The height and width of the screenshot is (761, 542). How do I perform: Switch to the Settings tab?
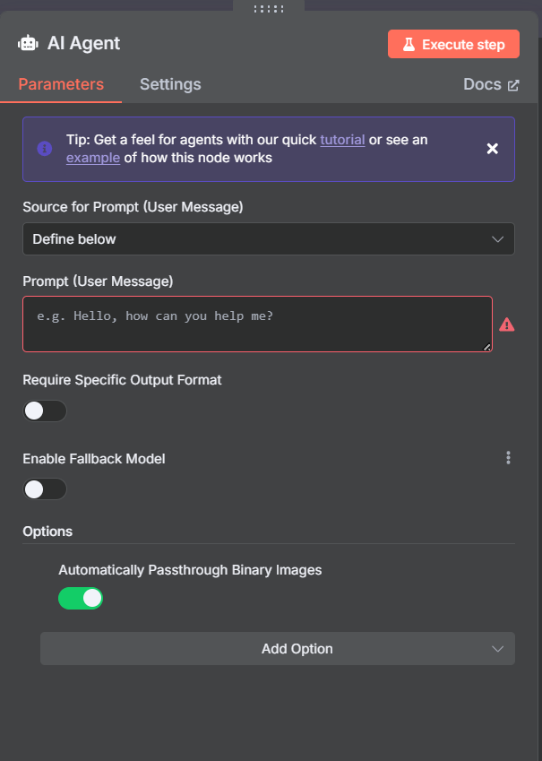pyautogui.click(x=170, y=84)
